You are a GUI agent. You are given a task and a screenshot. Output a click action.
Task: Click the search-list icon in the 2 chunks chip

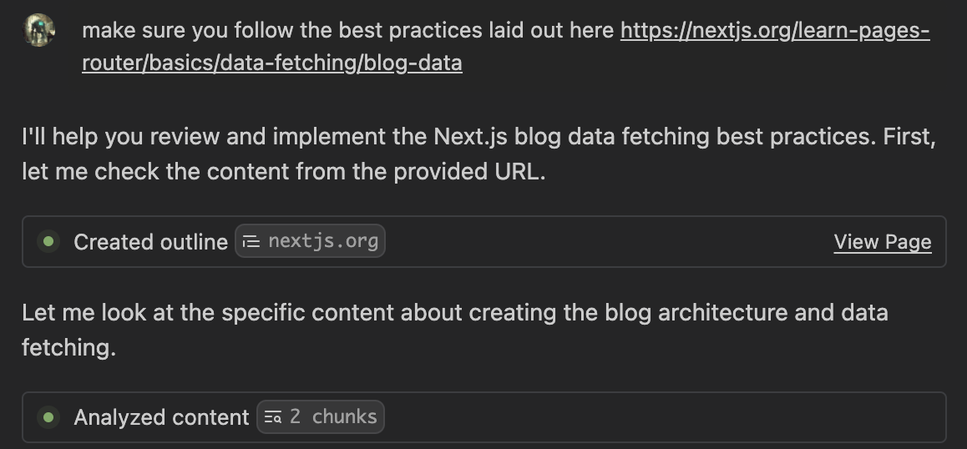click(272, 417)
